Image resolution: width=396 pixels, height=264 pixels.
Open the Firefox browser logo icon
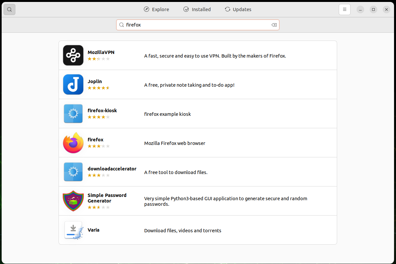point(73,143)
